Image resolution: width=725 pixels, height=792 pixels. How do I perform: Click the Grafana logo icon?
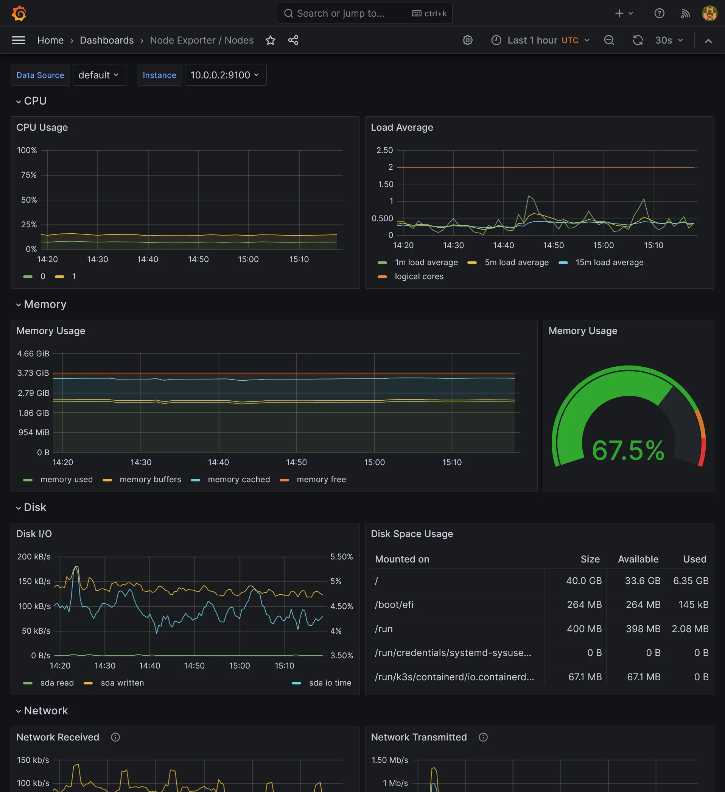coord(19,13)
